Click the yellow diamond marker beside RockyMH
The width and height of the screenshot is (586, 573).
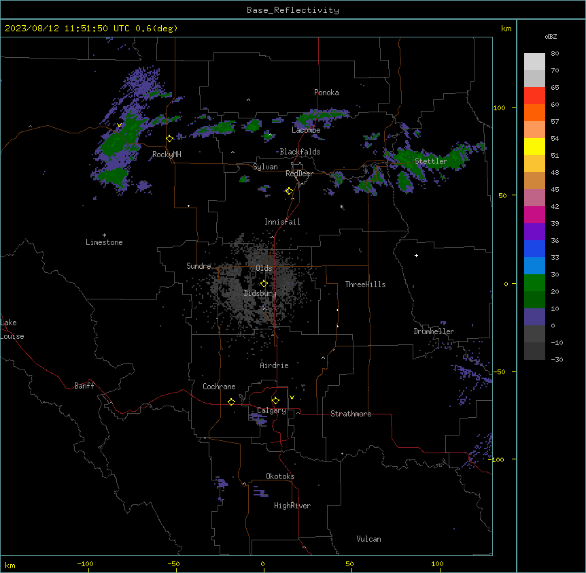coord(170,139)
